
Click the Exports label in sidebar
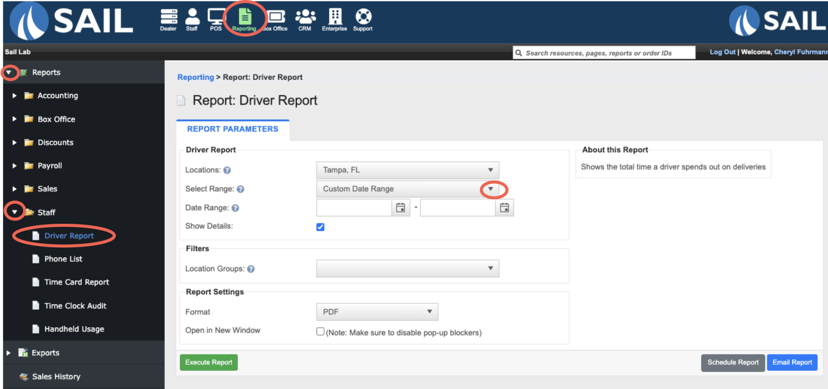pyautogui.click(x=45, y=353)
